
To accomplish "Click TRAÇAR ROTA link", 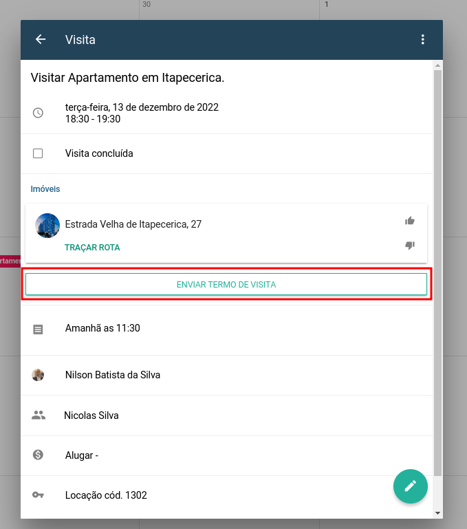I will click(92, 247).
